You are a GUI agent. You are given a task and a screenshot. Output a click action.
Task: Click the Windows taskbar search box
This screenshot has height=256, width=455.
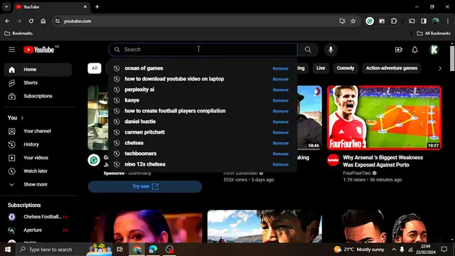(x=64, y=250)
